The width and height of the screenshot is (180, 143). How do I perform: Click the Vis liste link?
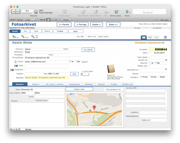[x=137, y=28]
